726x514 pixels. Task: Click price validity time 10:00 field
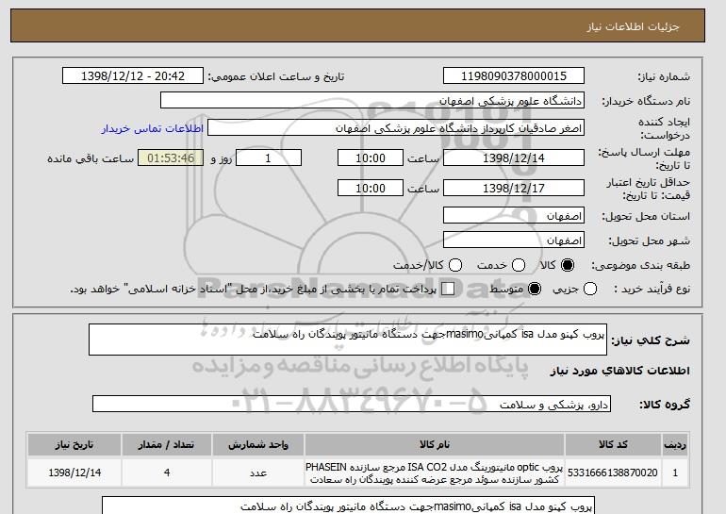[371, 188]
